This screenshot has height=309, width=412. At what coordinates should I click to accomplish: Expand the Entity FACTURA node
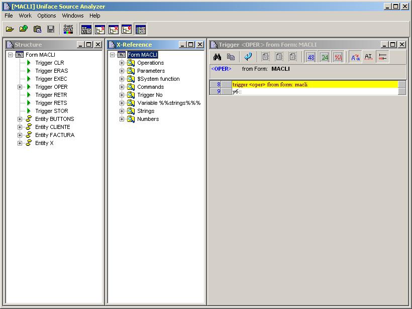point(20,135)
